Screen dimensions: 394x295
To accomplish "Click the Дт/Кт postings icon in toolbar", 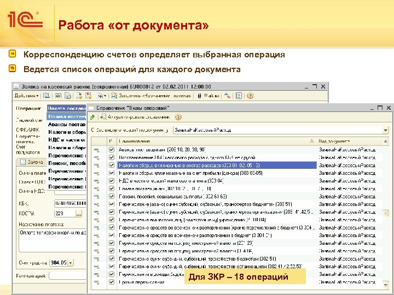I will pyautogui.click(x=228, y=96).
